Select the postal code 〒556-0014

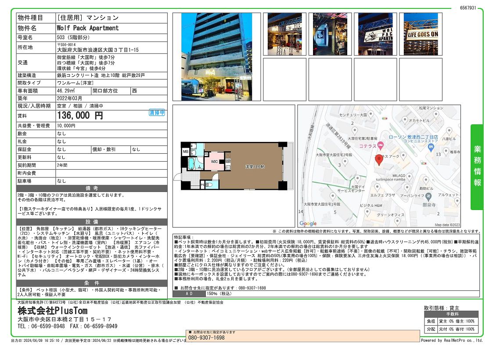point(66,45)
